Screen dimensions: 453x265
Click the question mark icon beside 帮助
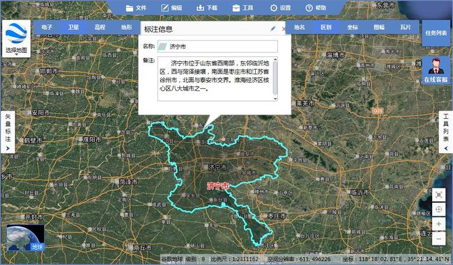(x=309, y=8)
